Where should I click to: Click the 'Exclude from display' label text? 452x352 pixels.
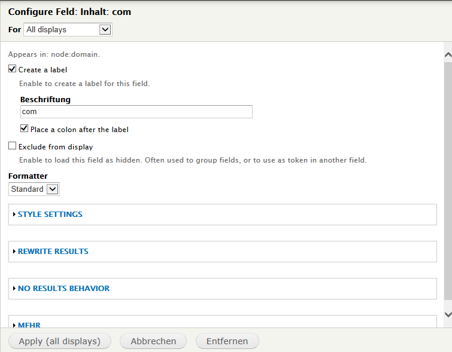coord(56,146)
